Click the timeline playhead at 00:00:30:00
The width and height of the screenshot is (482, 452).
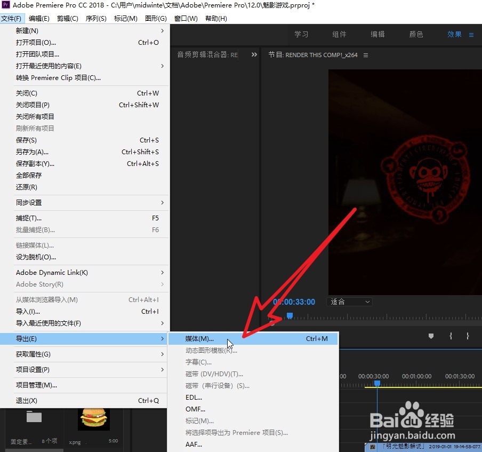(377, 383)
